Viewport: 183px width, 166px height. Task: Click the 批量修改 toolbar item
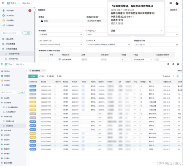pos(50,76)
